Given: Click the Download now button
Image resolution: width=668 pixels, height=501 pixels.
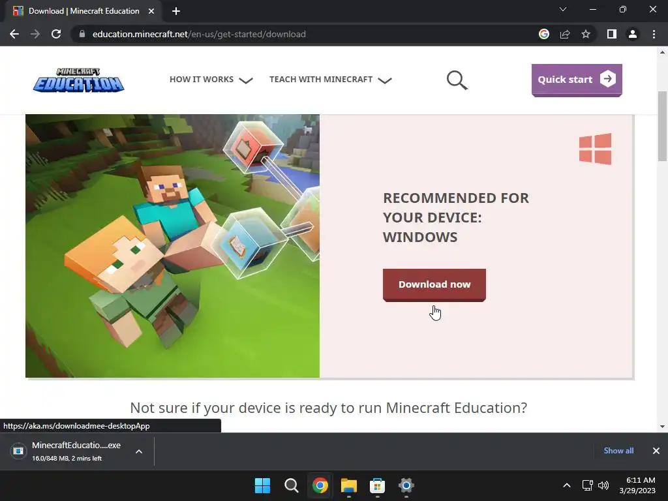Looking at the screenshot, I should 434,285.
